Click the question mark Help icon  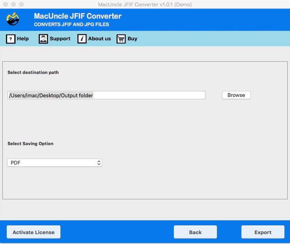coord(11,39)
